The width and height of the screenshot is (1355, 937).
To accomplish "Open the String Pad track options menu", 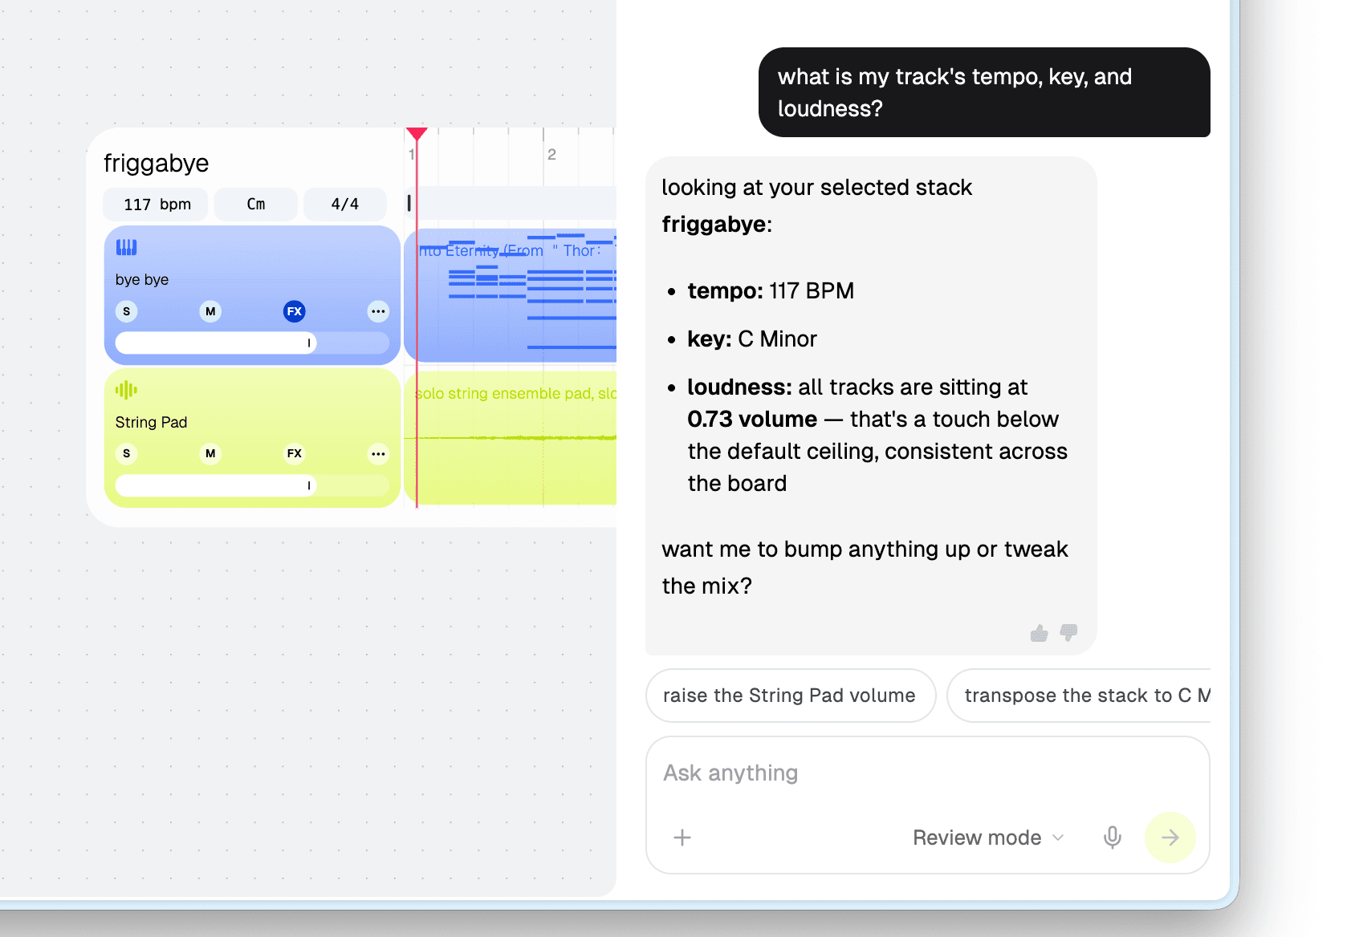I will tap(378, 454).
